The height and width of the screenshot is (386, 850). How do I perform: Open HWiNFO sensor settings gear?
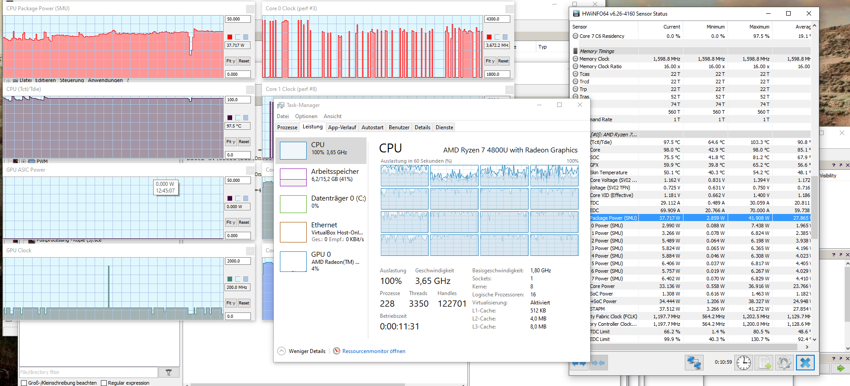point(784,363)
